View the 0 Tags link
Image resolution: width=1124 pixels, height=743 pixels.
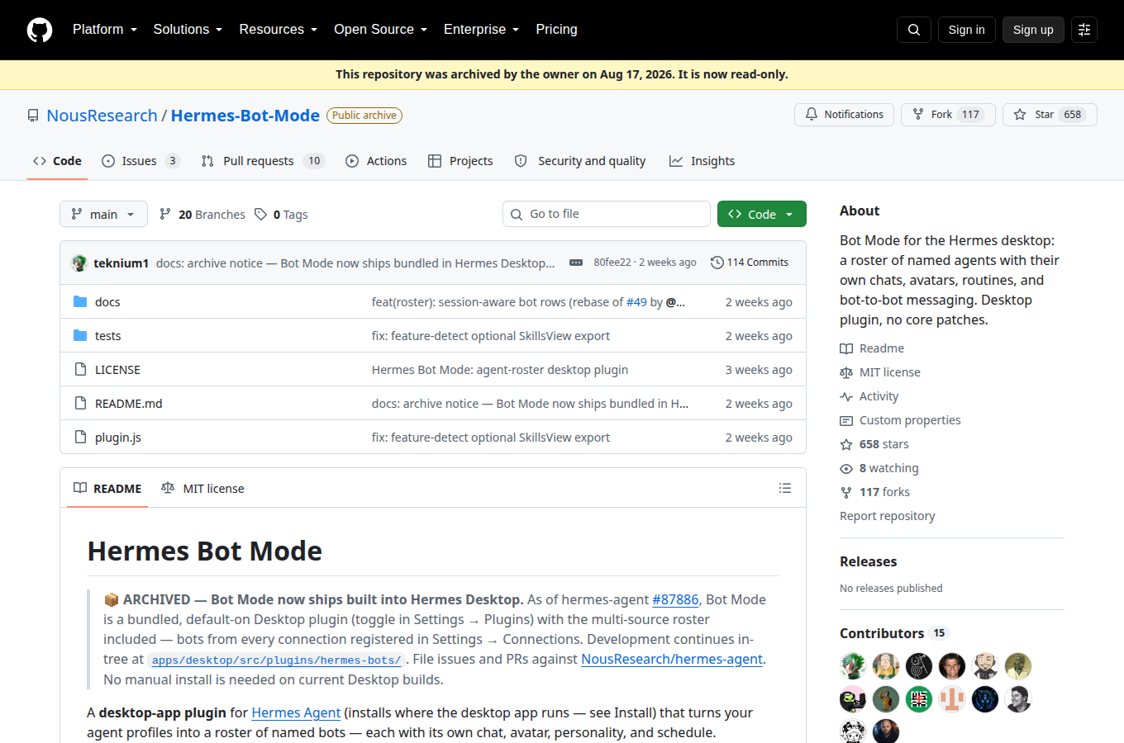point(281,215)
